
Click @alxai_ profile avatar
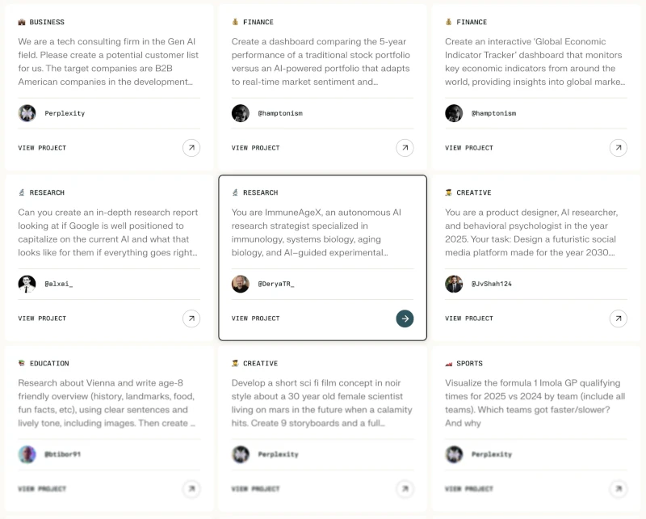pos(27,284)
